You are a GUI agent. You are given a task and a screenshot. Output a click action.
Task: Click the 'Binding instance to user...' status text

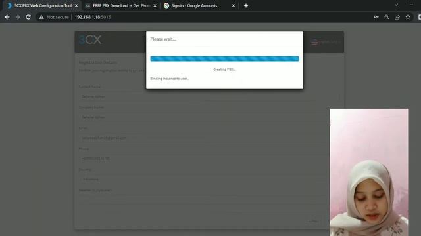pyautogui.click(x=170, y=79)
